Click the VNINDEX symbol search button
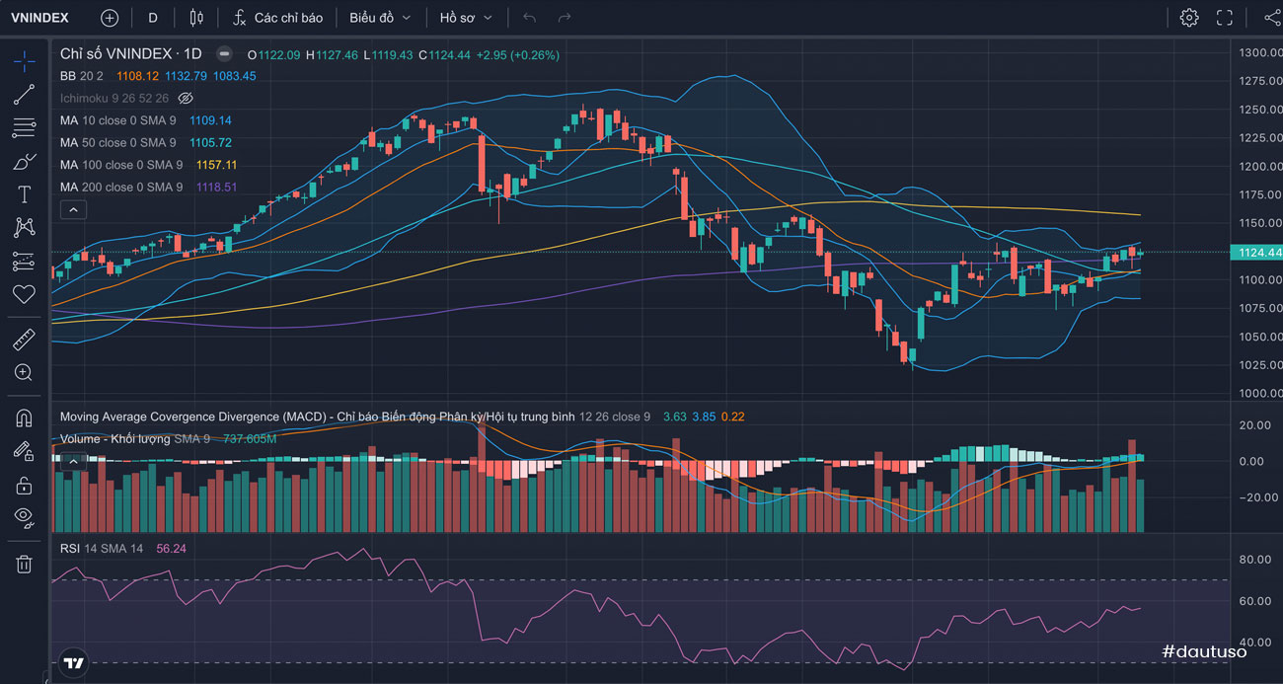This screenshot has height=684, width=1283. pyautogui.click(x=39, y=18)
